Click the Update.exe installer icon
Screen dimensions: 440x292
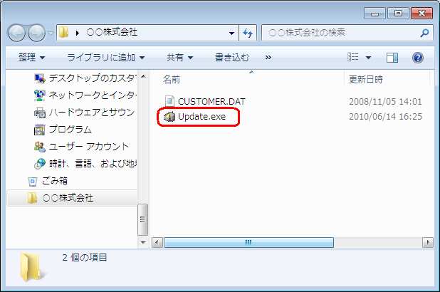coord(169,117)
